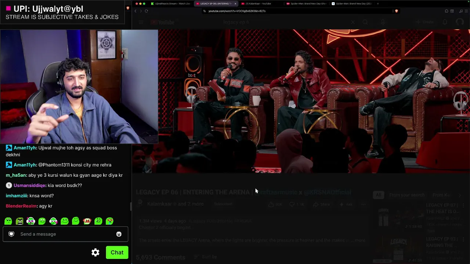The height and width of the screenshot is (264, 470).
Task: Click the shield badge icon in message box
Action: pyautogui.click(x=11, y=234)
